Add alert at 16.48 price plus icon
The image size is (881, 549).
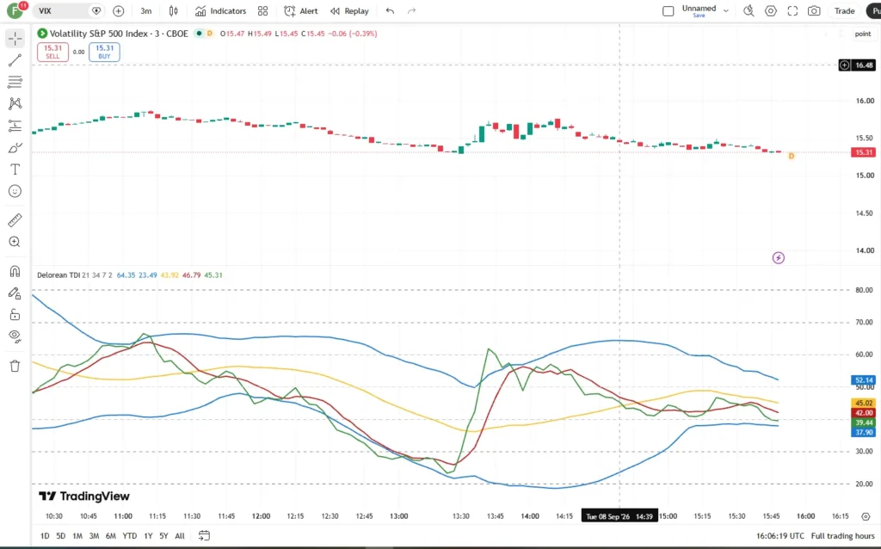click(844, 65)
